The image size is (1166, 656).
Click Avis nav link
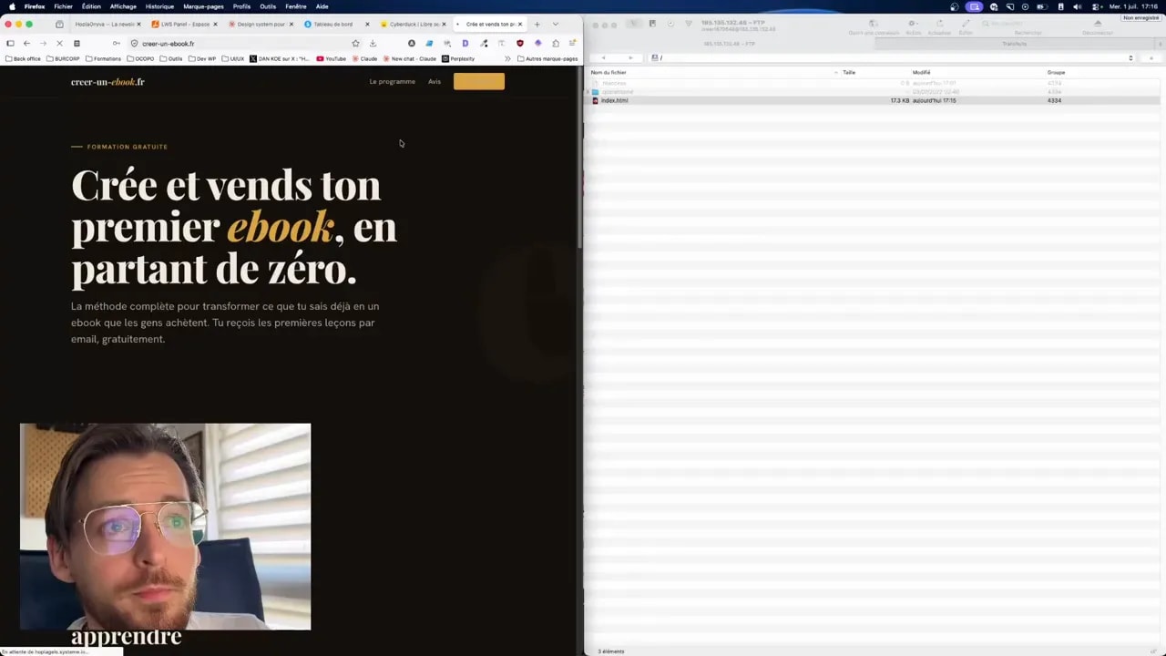[x=435, y=81]
